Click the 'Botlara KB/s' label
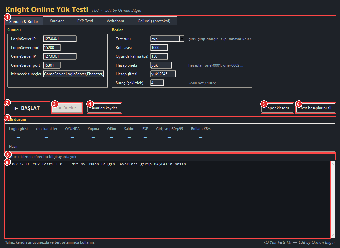 click(x=201, y=129)
